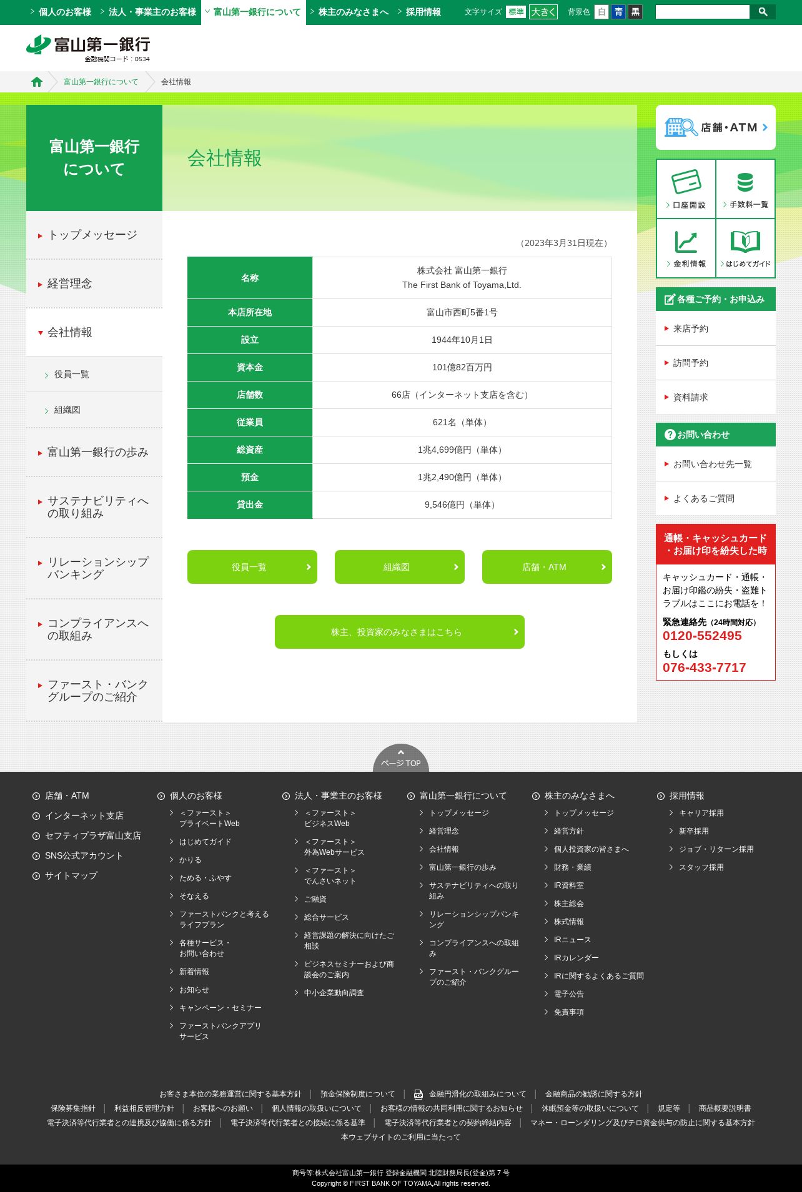Open the 店舗・ATM bank finder banner
This screenshot has height=1192, width=802.
(x=716, y=127)
